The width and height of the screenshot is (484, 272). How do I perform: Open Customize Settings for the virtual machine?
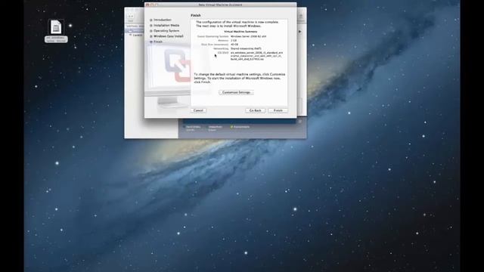point(236,92)
